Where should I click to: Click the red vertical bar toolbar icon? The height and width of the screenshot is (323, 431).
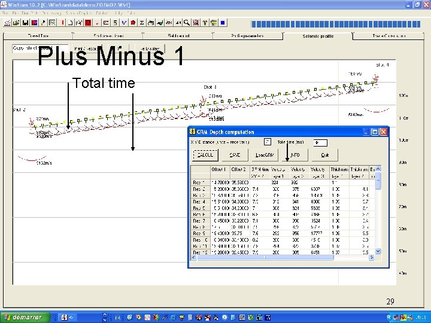[62, 23]
